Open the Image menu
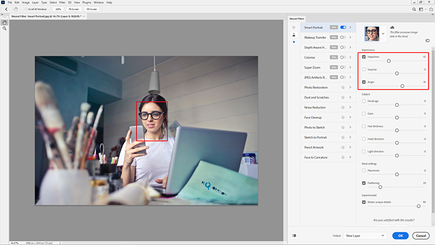The height and width of the screenshot is (245, 435). [x=26, y=2]
